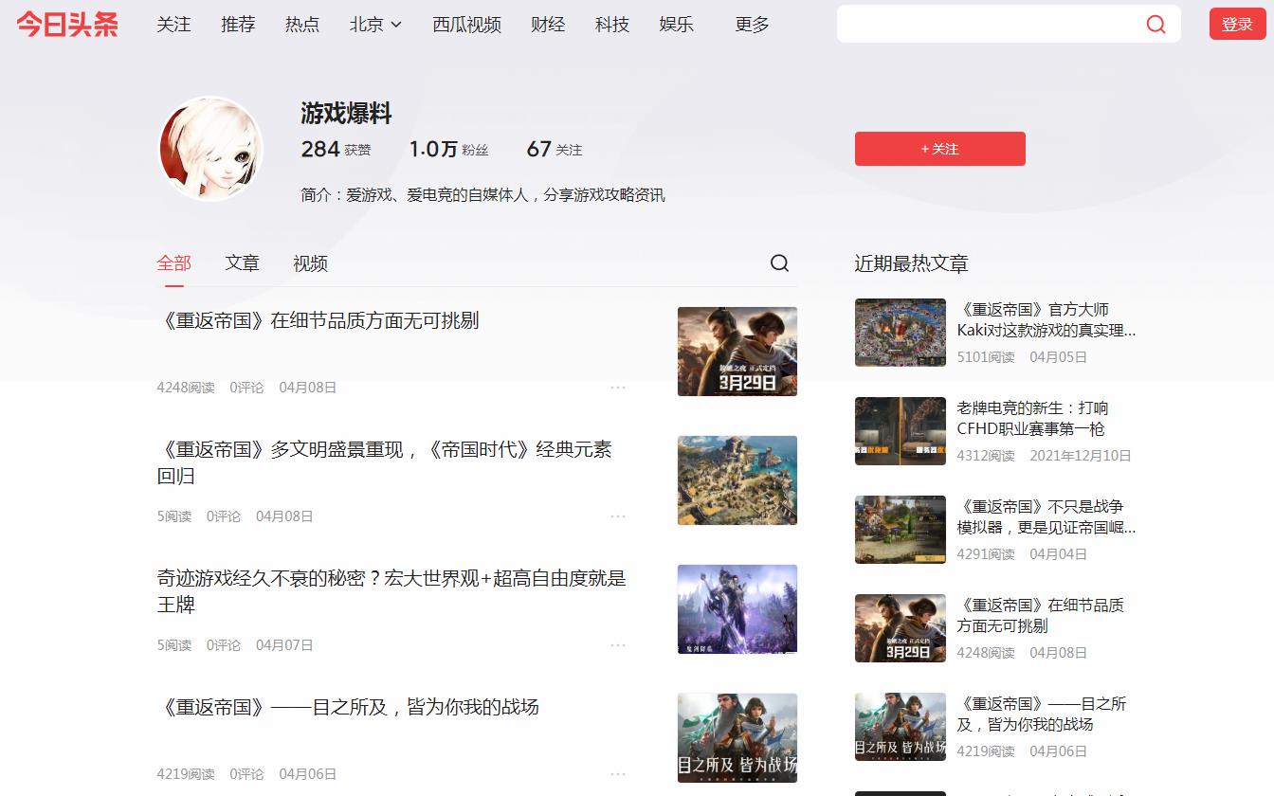The height and width of the screenshot is (796, 1274).
Task: Click thumbnail with 3月29日 in main feed
Action: (737, 352)
